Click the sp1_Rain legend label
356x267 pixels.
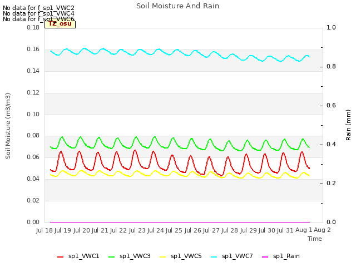coord(286,256)
